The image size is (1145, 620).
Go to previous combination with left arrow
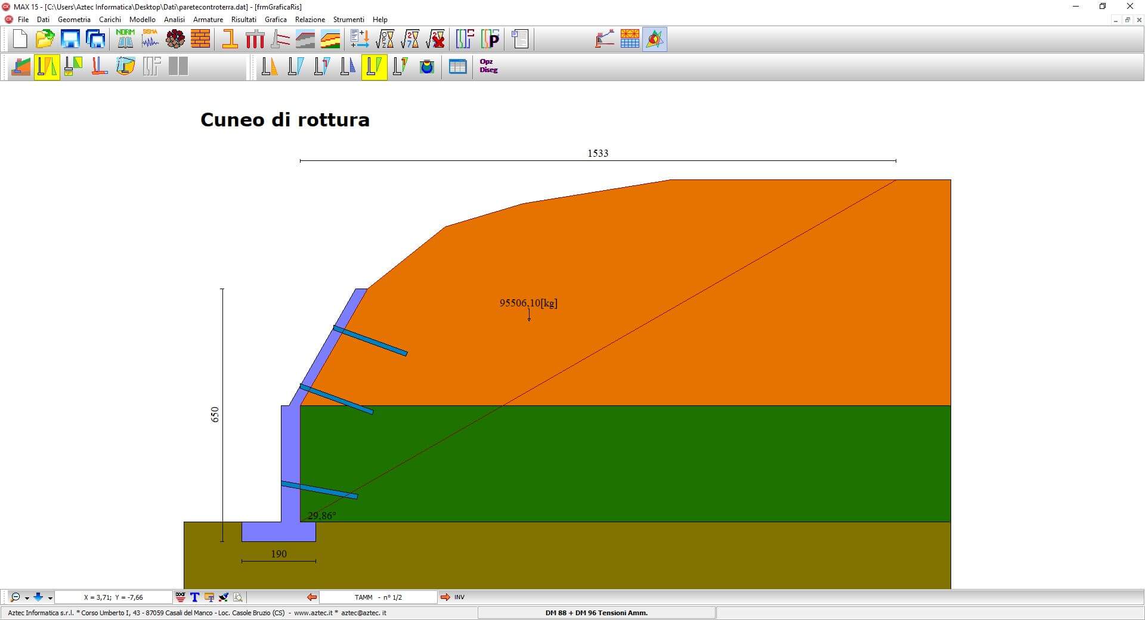pos(311,597)
